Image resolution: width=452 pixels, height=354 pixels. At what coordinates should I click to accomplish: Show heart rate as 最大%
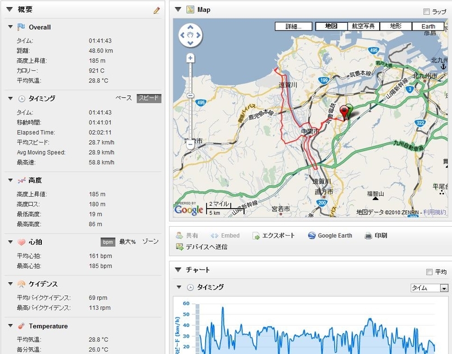coord(128,242)
